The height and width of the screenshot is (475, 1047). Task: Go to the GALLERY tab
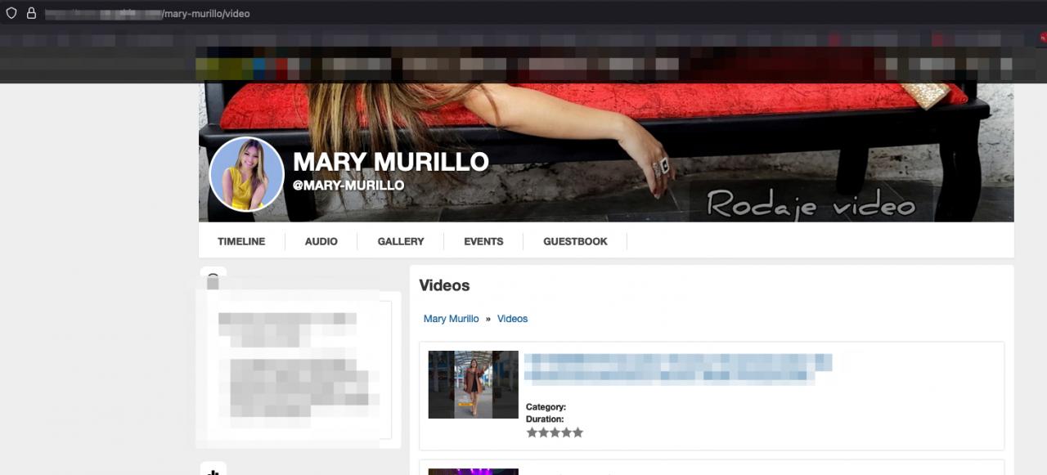pos(401,241)
